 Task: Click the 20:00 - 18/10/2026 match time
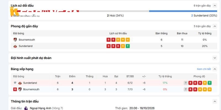point(142,108)
